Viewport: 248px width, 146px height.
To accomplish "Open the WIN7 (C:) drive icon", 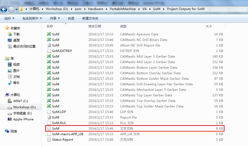I will [x=10, y=101].
